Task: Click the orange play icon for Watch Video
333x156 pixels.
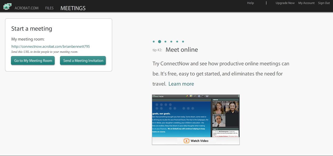Action: pos(186,141)
